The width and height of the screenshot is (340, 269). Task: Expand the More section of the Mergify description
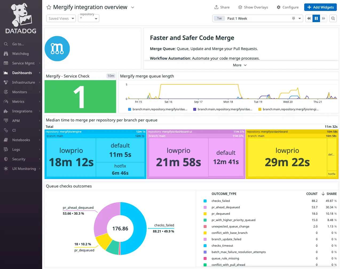coord(239,65)
